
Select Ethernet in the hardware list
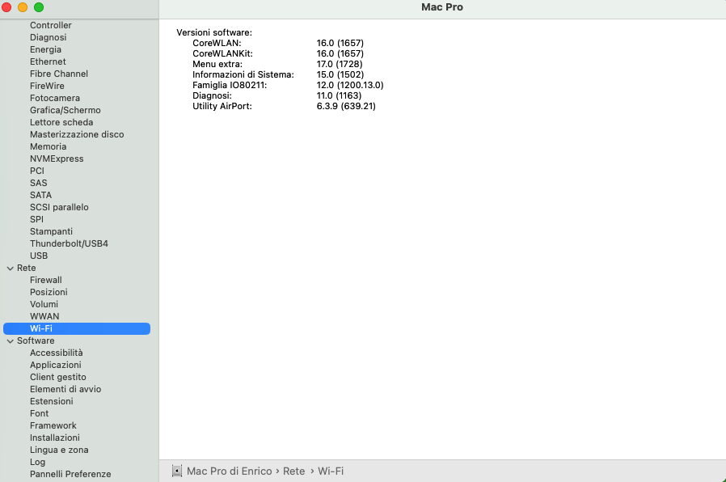[48, 61]
